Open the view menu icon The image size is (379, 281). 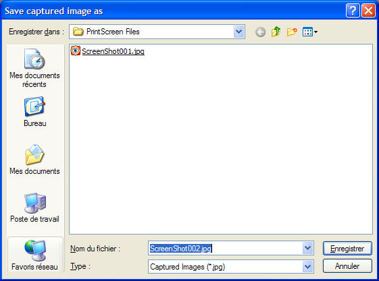click(310, 32)
